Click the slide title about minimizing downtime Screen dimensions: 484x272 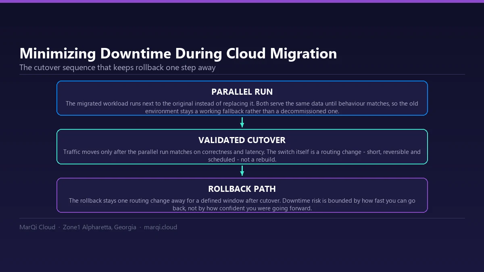tap(178, 54)
